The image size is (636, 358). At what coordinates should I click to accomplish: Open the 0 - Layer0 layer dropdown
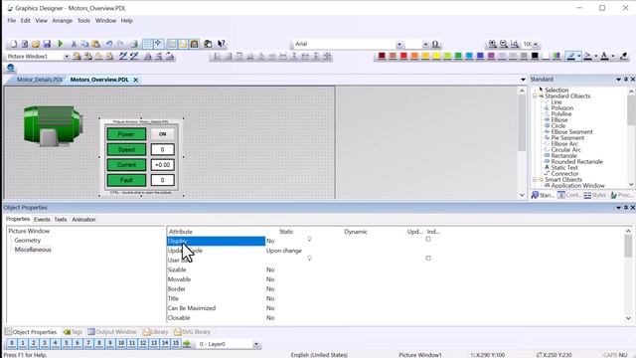tap(256, 344)
